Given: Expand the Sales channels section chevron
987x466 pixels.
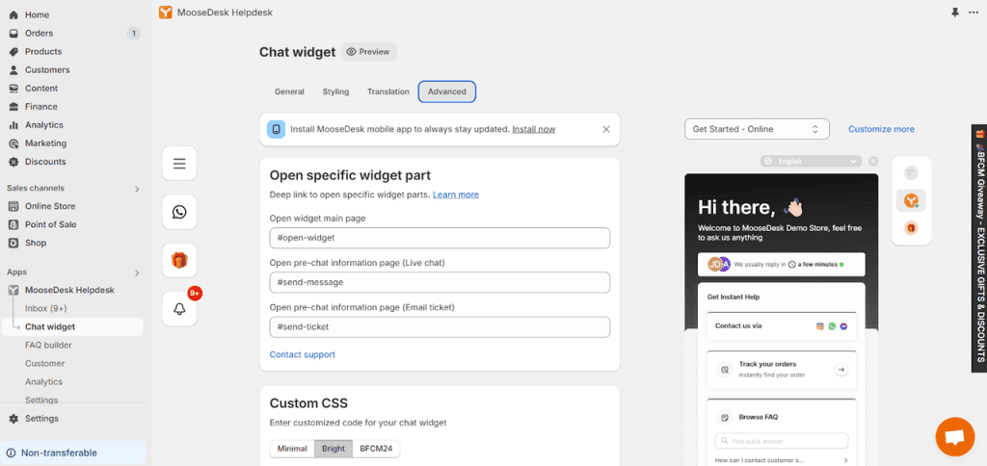Looking at the screenshot, I should coord(137,189).
